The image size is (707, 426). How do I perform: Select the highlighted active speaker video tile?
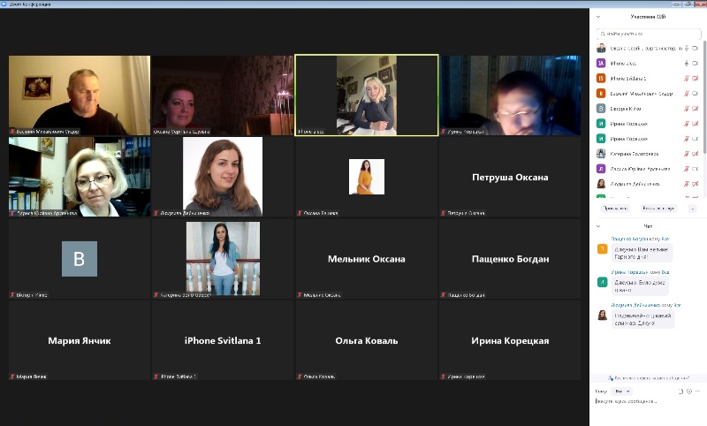coord(367,95)
